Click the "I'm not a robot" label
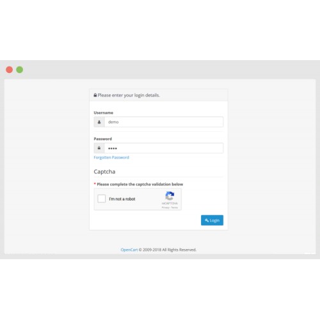This screenshot has height=320, width=320. click(x=122, y=199)
